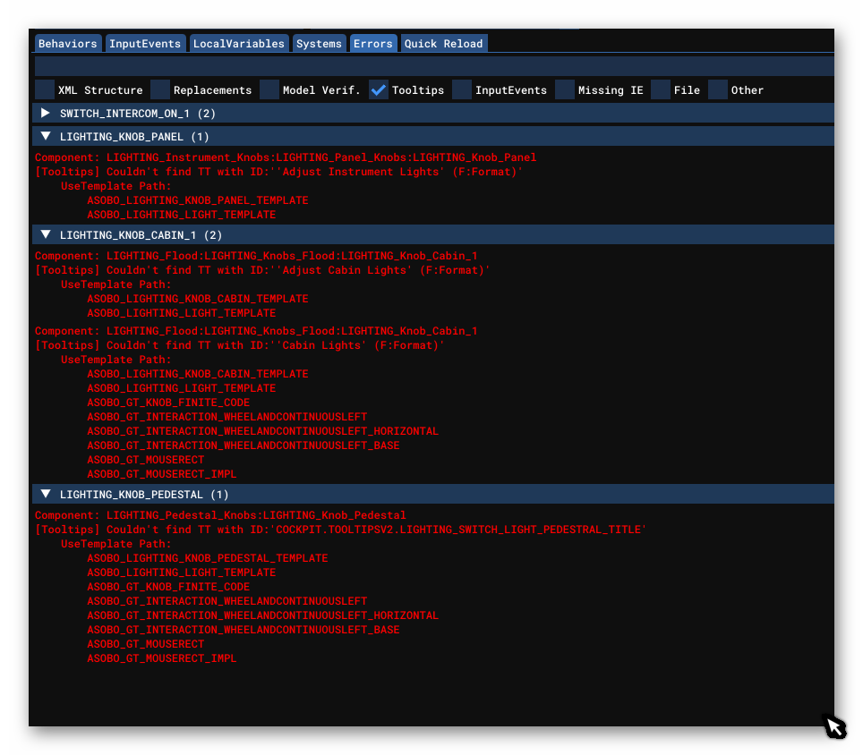863x755 pixels.
Task: Uncheck the Tooltips filter checkbox
Action: click(379, 89)
